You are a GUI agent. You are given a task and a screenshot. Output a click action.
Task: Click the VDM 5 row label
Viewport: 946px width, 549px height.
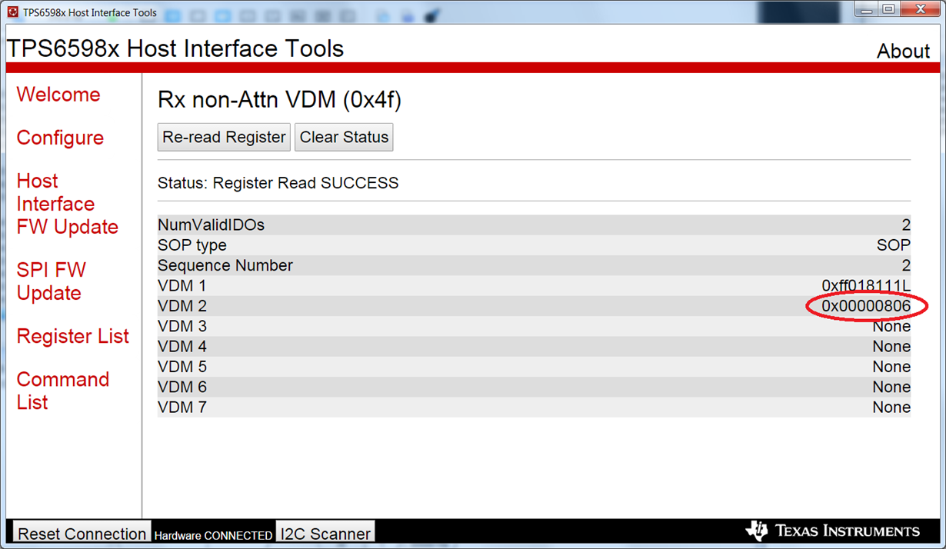(x=182, y=367)
